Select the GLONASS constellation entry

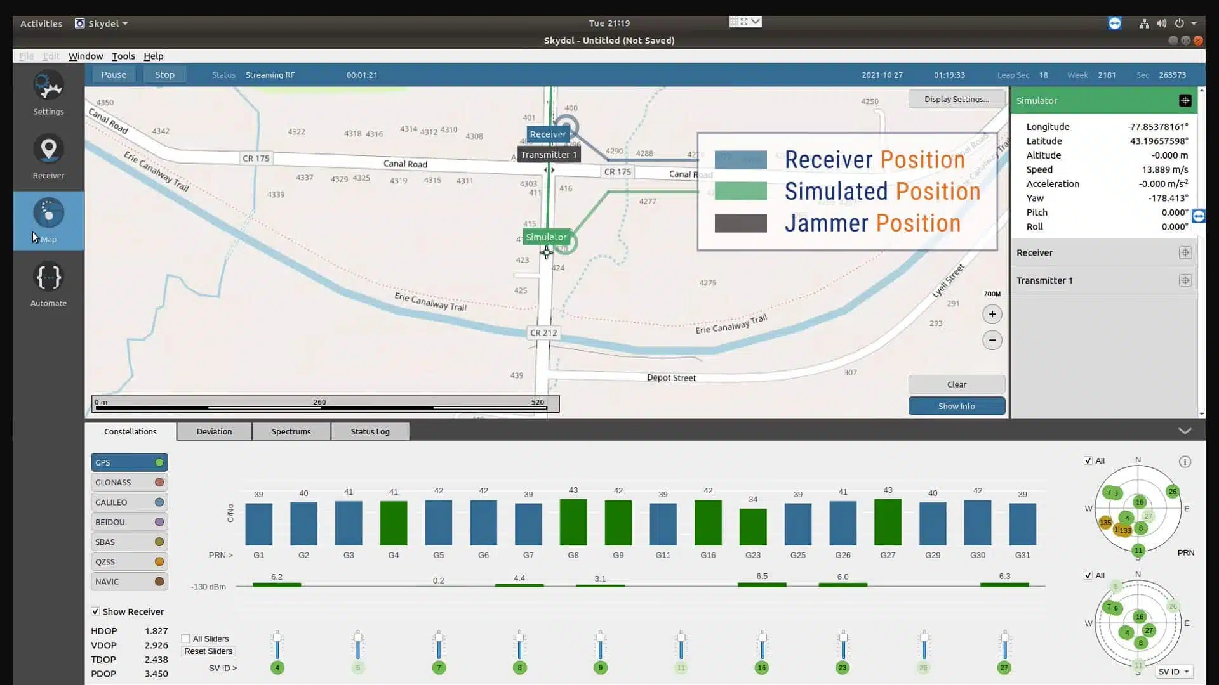pos(128,482)
